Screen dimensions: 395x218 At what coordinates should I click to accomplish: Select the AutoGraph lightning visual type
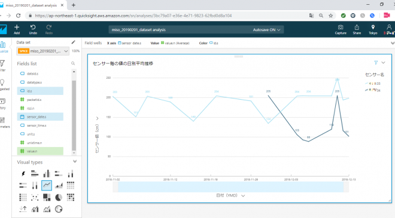pyautogui.click(x=23, y=173)
